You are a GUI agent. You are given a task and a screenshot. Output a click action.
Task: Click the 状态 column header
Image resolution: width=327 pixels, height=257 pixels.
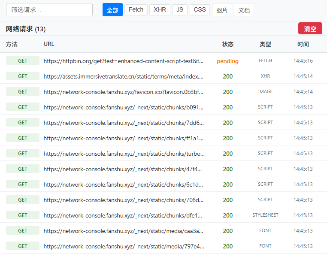coord(228,44)
